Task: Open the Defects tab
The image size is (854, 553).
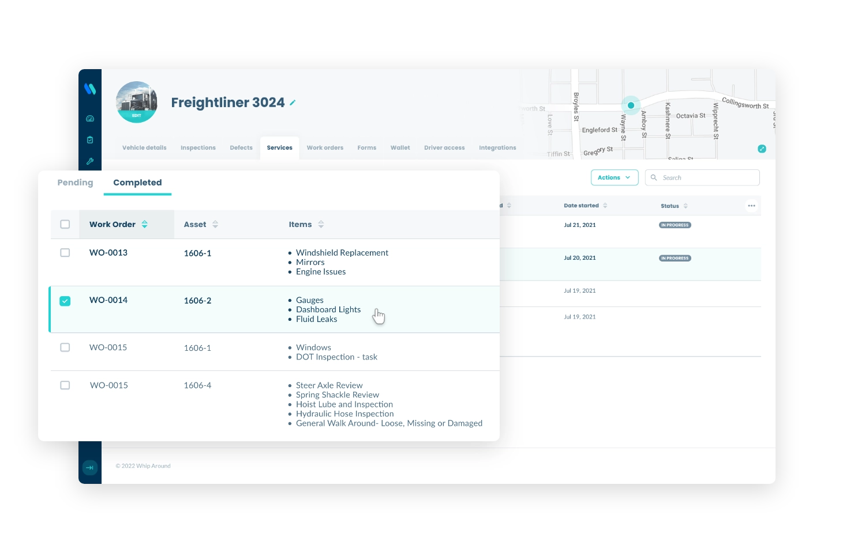Action: pos(241,147)
